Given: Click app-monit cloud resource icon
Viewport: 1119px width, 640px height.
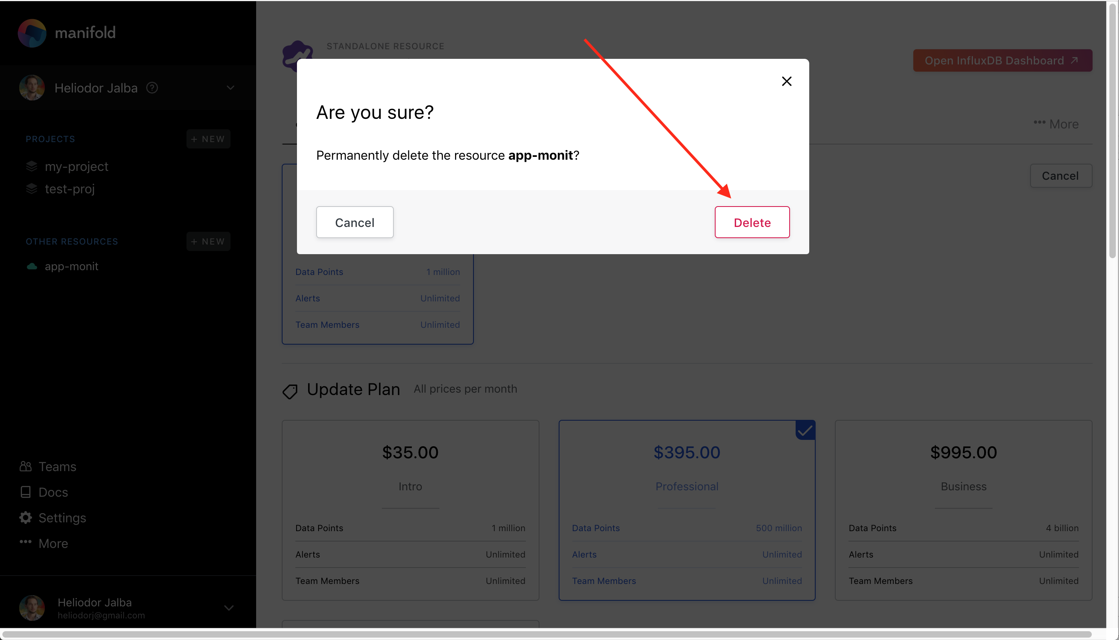Looking at the screenshot, I should 32,267.
